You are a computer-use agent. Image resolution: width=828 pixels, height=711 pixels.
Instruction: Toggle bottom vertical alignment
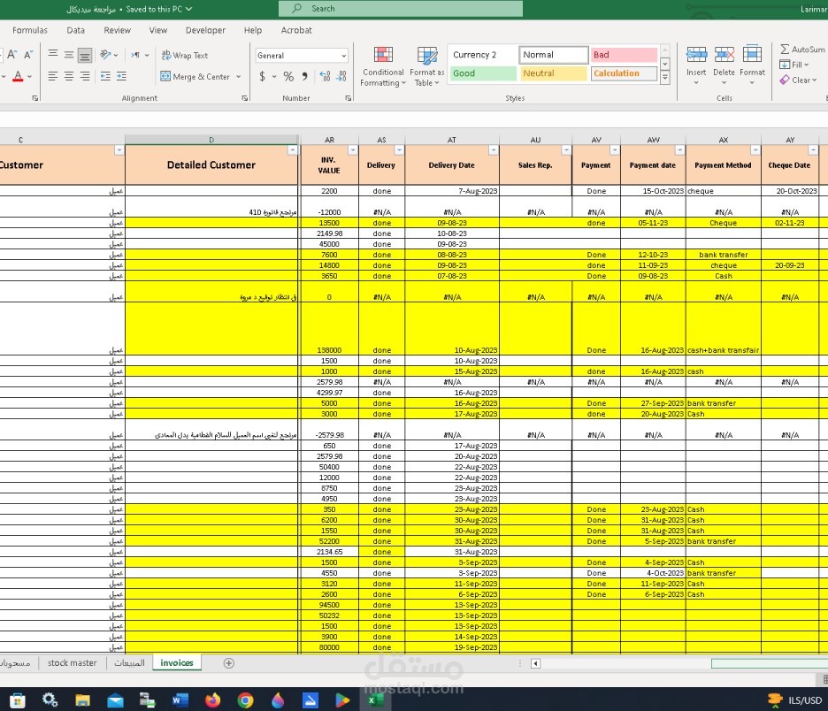pyautogui.click(x=85, y=54)
